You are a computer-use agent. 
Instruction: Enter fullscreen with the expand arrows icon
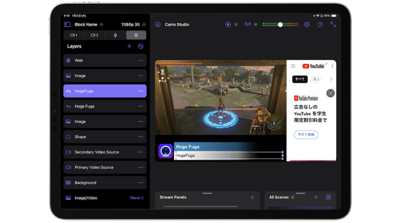[x=333, y=24]
